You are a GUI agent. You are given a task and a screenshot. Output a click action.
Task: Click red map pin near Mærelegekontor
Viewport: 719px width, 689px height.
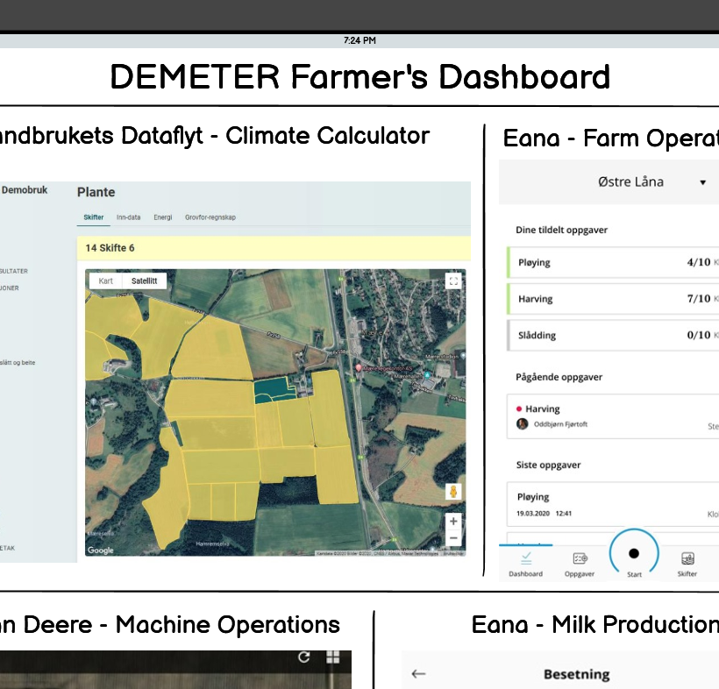pos(359,368)
